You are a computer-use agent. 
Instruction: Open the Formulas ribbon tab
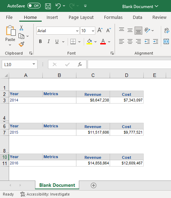[x=113, y=17]
